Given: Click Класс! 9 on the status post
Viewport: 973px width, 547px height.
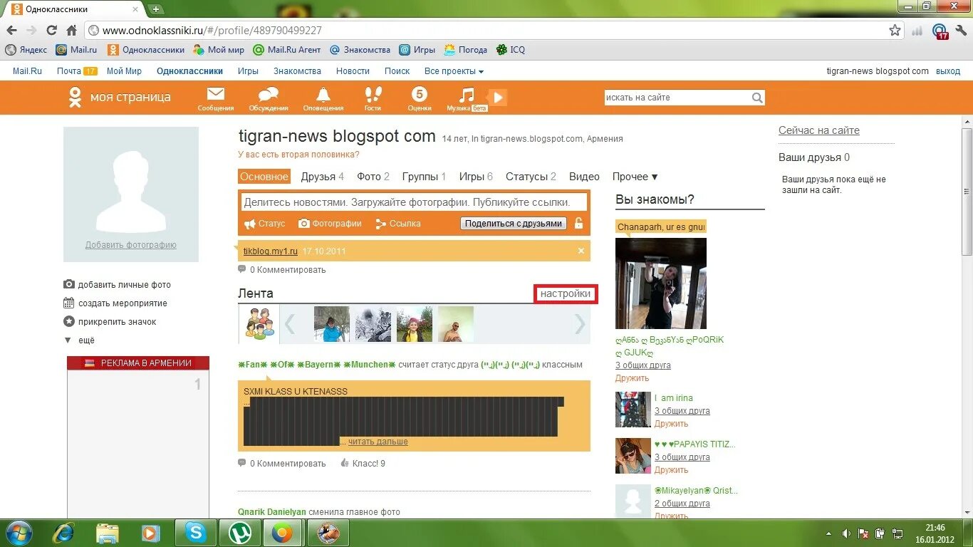Looking at the screenshot, I should [363, 464].
